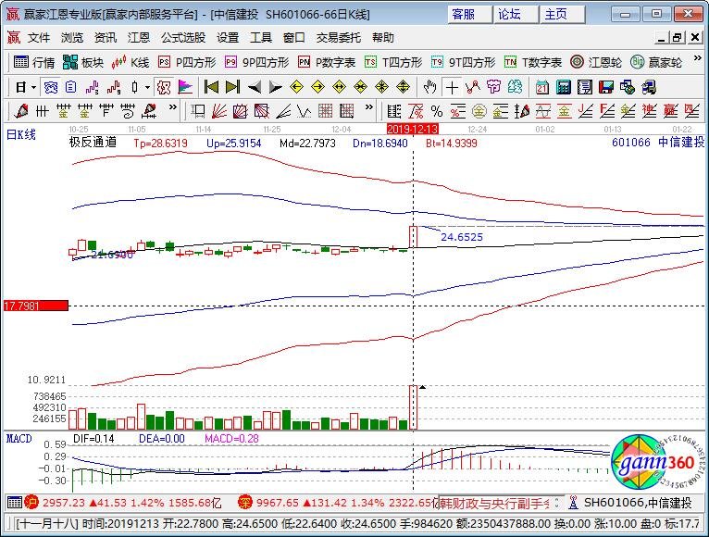The height and width of the screenshot is (537, 709).
Task: Select the zigzag trend line tool
Action: pos(473,87)
